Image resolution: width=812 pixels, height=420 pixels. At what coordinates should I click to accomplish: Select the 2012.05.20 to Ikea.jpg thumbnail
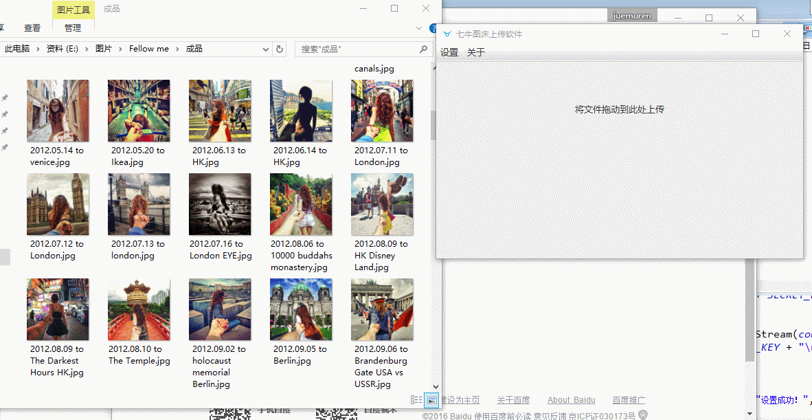139,111
